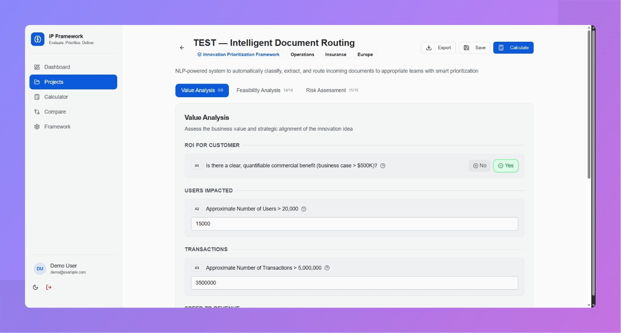Export the project evaluation
The image size is (621, 333).
coord(438,48)
